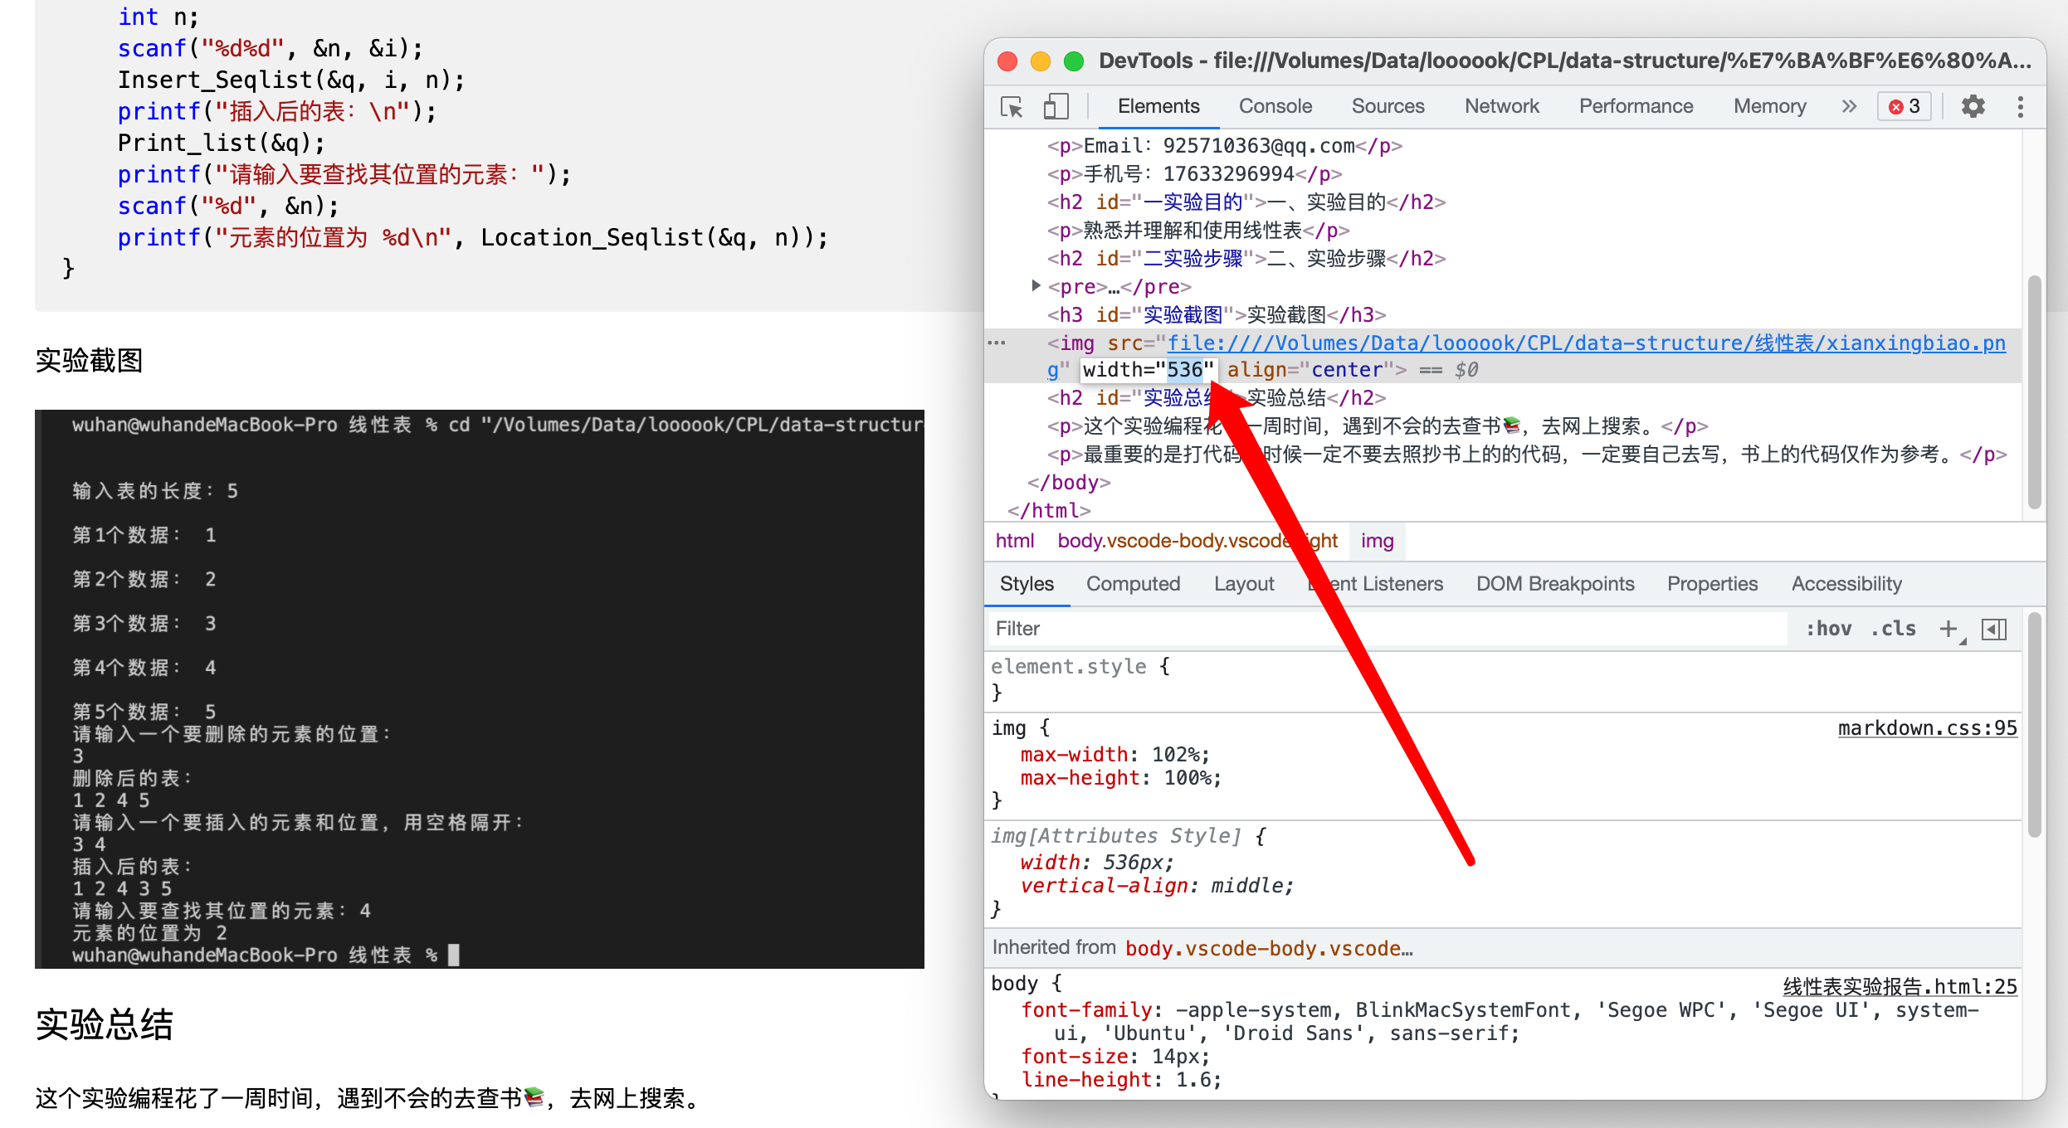Image resolution: width=2068 pixels, height=1128 pixels.
Task: Click the new style rule plus icon
Action: coord(1949,630)
